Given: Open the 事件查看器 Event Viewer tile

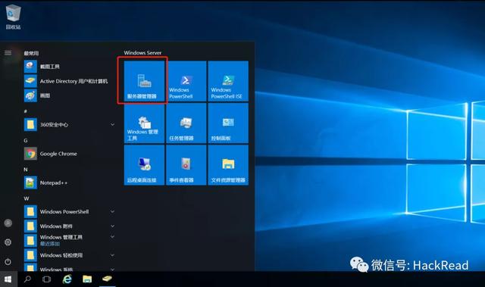Looking at the screenshot, I should 186,165.
